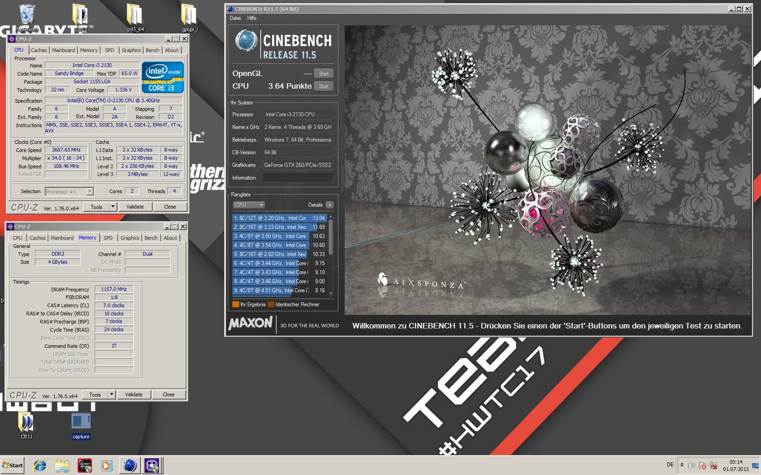Open Tools dropdown arrow in lower CPU-Z
The height and width of the screenshot is (475, 761).
point(111,394)
